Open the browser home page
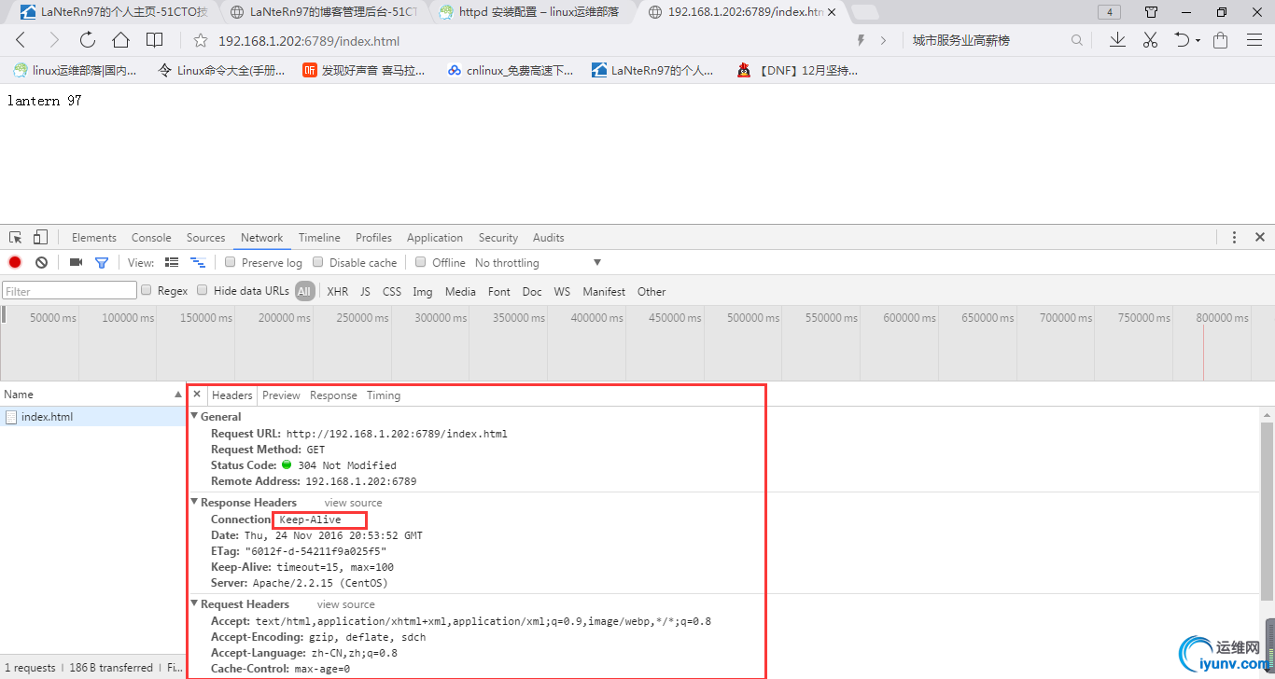Viewport: 1275px width, 679px height. click(120, 40)
